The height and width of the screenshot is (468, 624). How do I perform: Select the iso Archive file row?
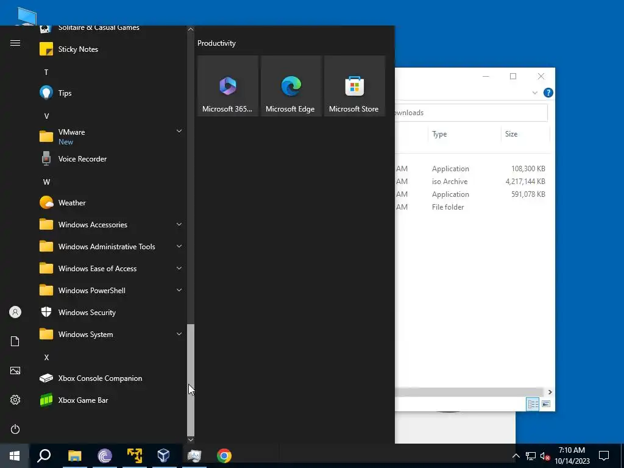tap(473, 182)
